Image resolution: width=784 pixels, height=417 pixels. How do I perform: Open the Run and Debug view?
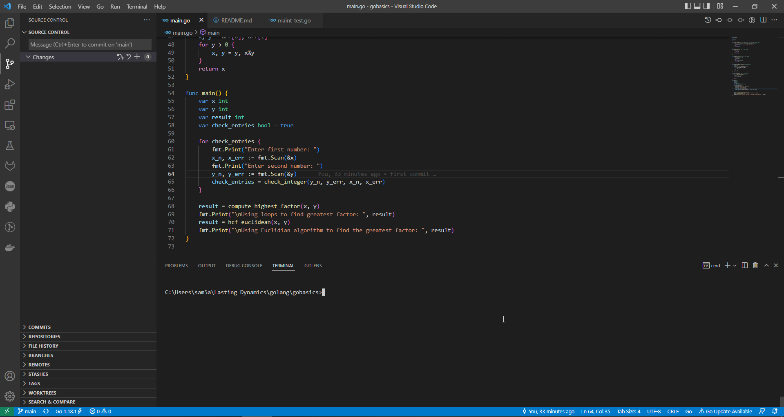coord(10,84)
